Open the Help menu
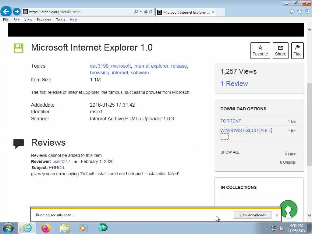Image resolution: width=312 pixels, height=234 pixels. pos(73,20)
